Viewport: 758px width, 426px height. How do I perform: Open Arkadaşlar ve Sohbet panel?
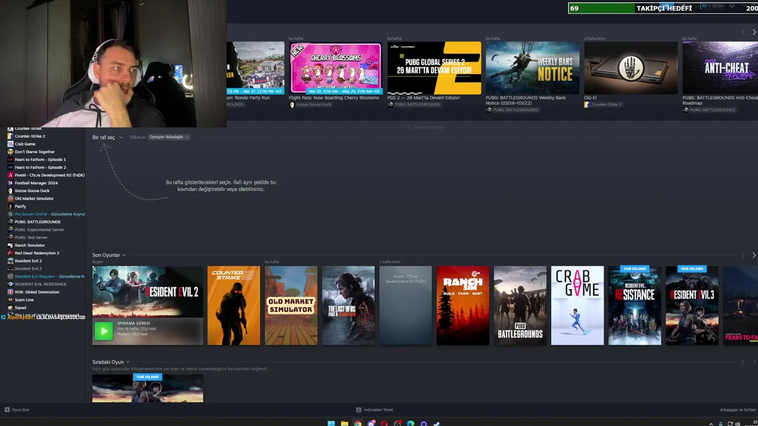pyautogui.click(x=738, y=410)
